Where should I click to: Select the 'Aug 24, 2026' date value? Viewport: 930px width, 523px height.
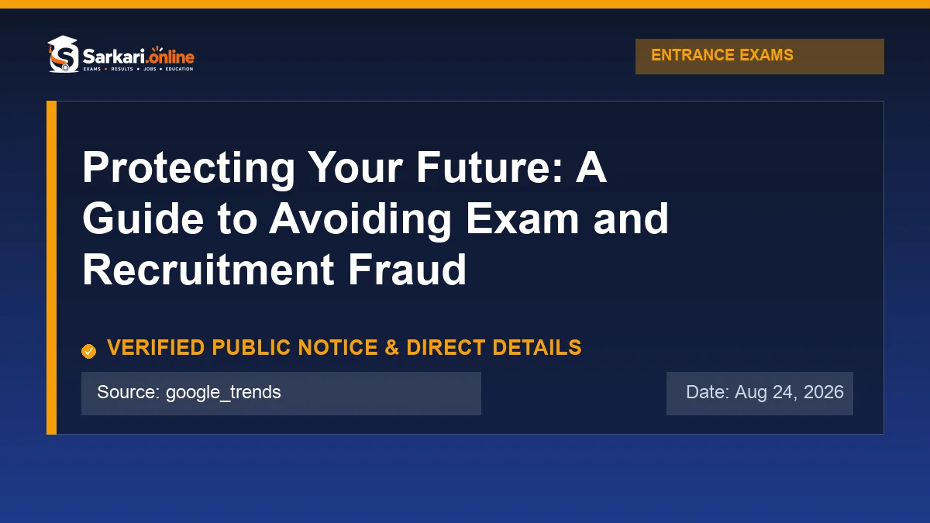789,392
